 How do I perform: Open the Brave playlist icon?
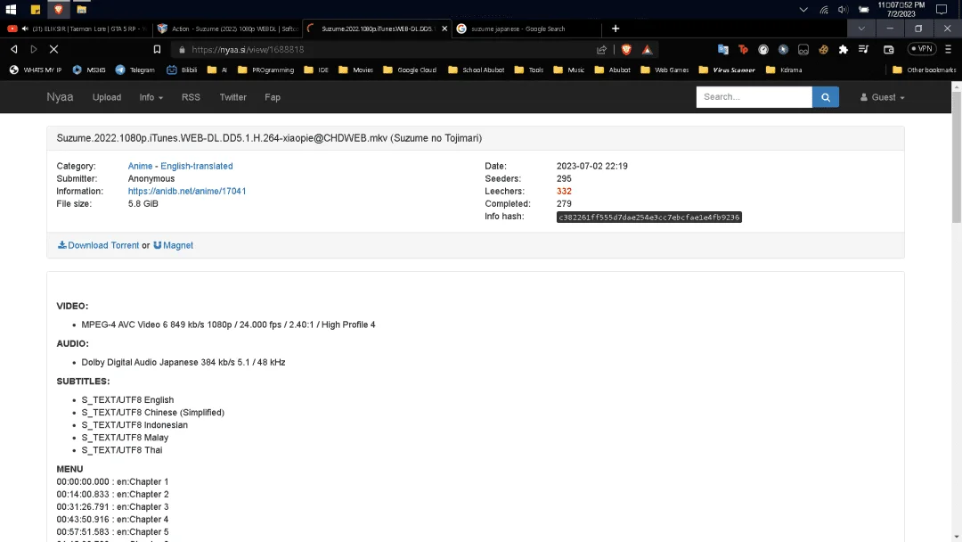tap(863, 50)
